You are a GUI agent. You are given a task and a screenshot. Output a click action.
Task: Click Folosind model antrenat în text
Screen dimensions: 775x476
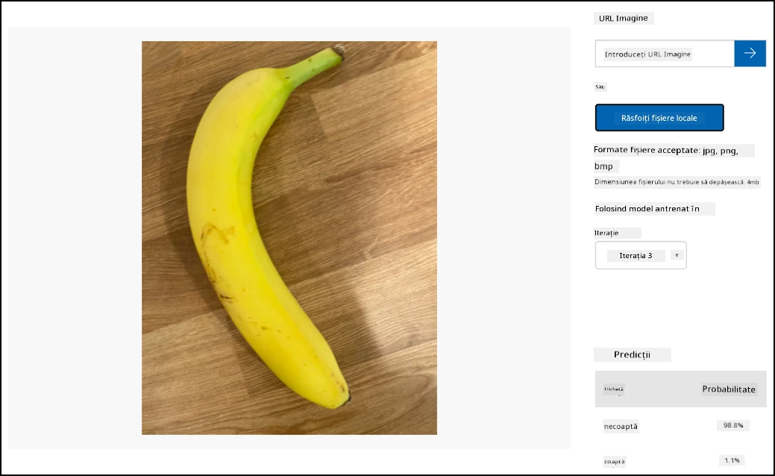tap(647, 209)
